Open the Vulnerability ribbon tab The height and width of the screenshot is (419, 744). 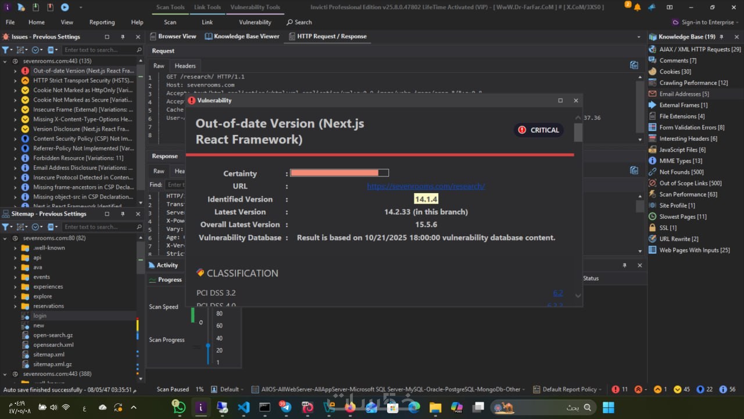(255, 22)
